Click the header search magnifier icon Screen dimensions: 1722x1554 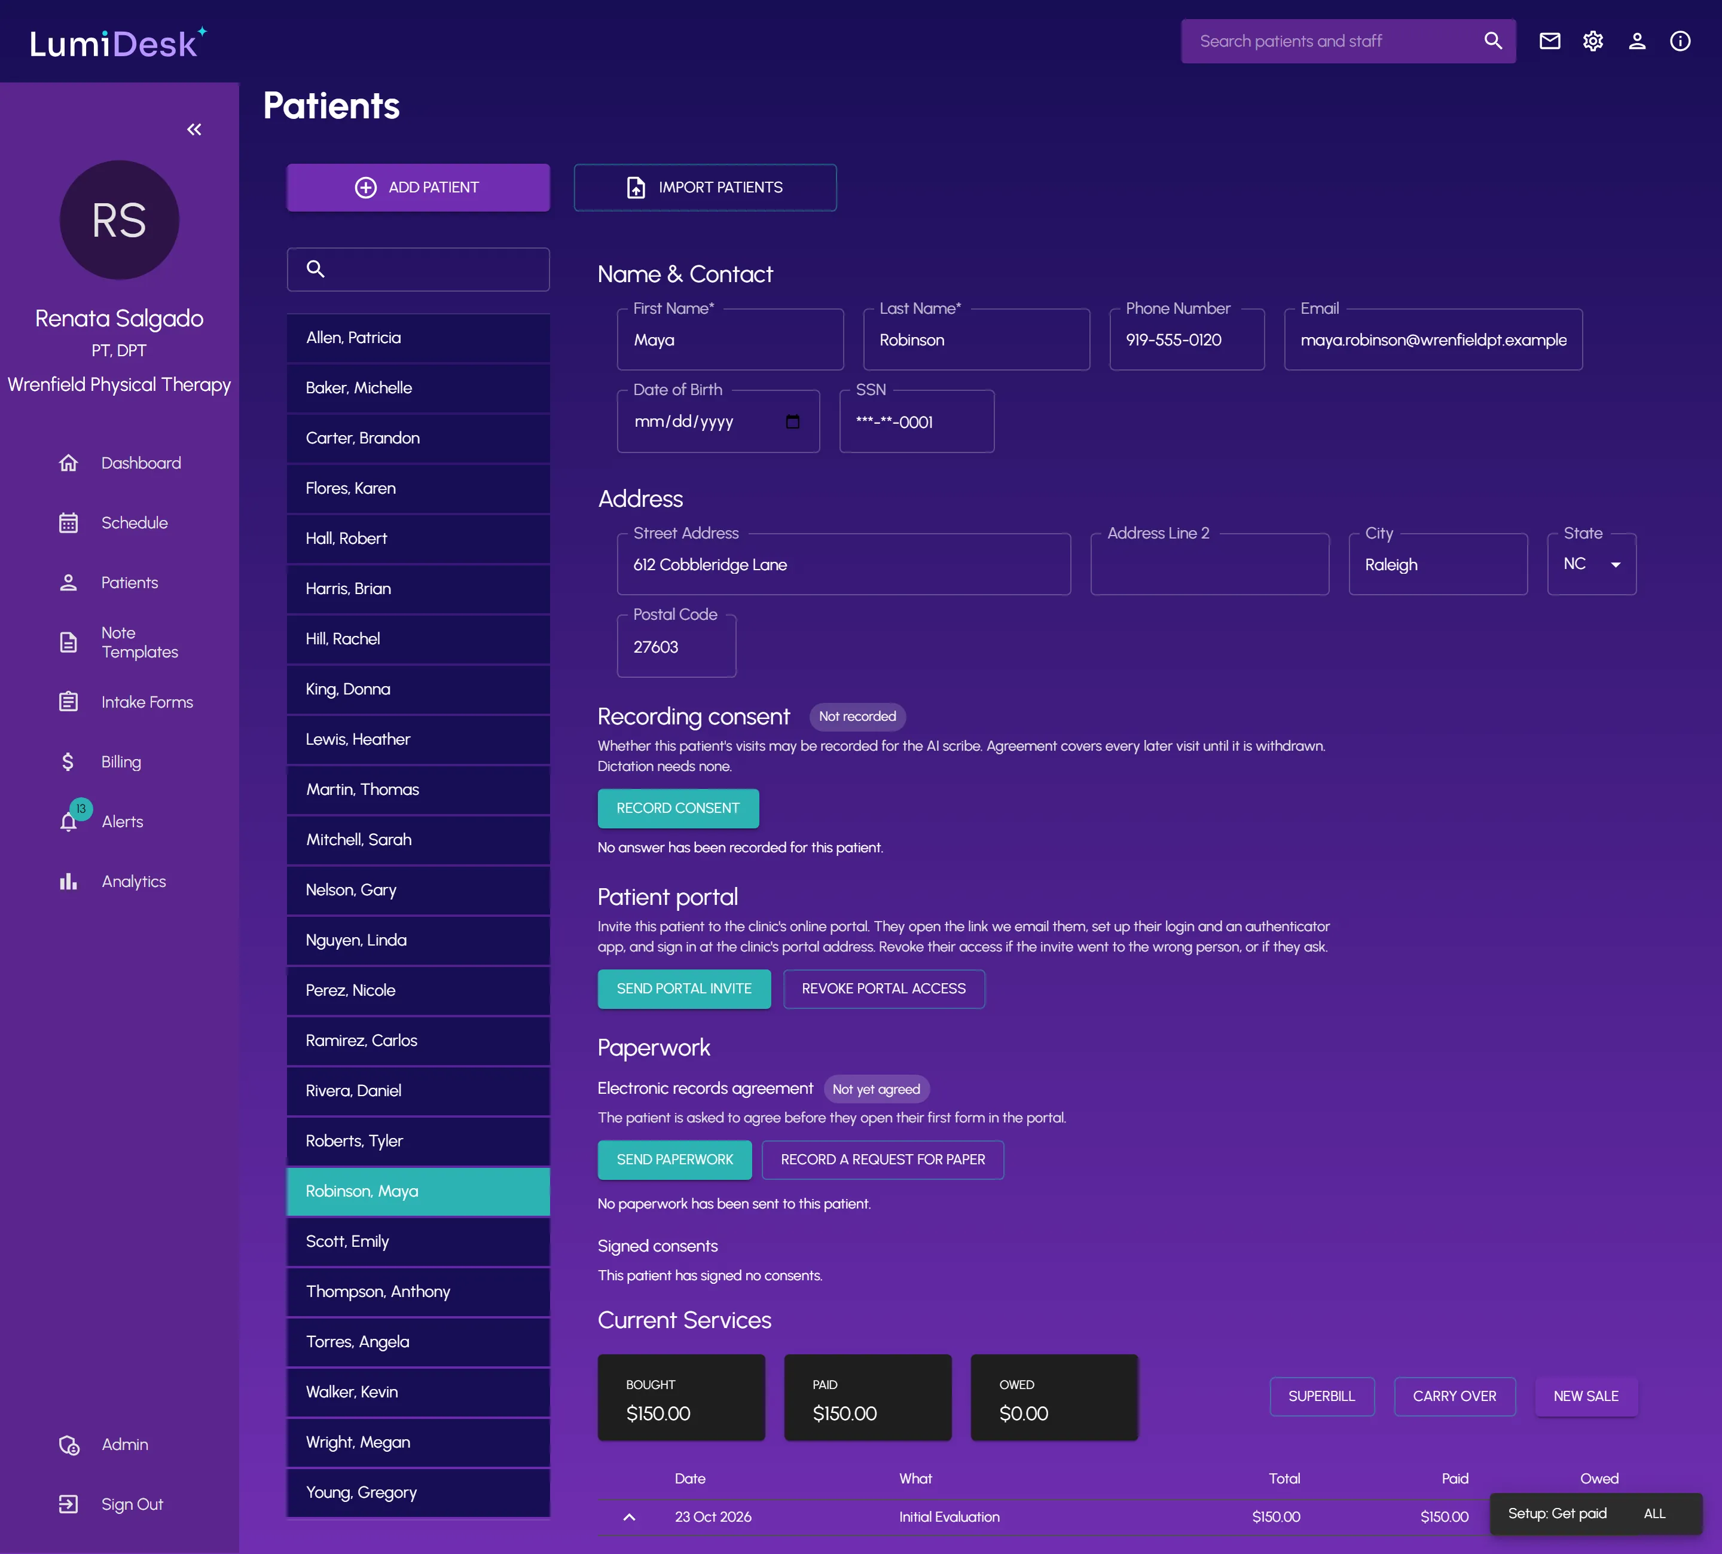coord(1492,41)
